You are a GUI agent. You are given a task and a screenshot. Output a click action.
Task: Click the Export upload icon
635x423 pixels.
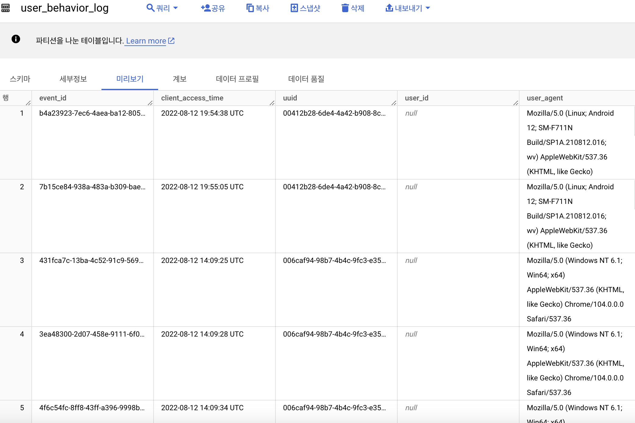click(x=389, y=8)
